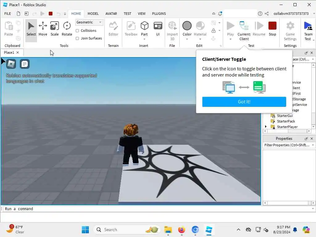Click the taskbar Search box
The width and height of the screenshot is (316, 237).
pyautogui.click(x=127, y=230)
